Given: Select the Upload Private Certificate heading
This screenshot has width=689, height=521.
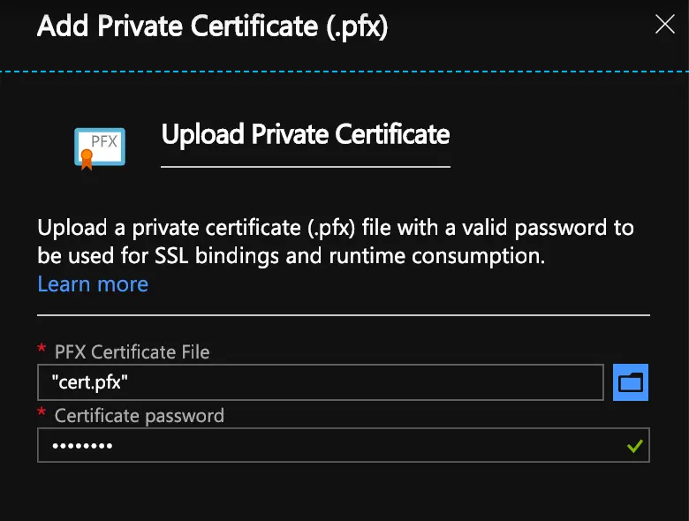Looking at the screenshot, I should pyautogui.click(x=306, y=134).
